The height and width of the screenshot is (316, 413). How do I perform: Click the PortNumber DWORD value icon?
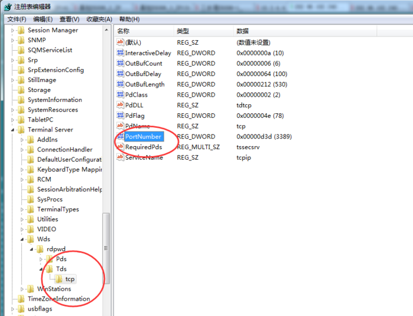tap(120, 137)
